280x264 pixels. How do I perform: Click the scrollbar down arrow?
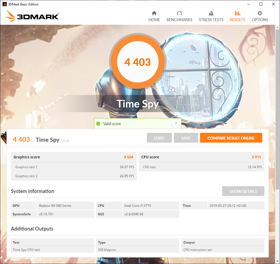277,261
